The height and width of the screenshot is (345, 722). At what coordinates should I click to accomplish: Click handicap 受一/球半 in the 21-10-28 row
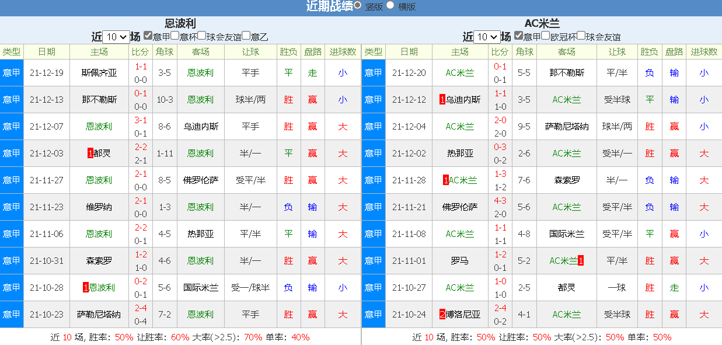tap(250, 288)
